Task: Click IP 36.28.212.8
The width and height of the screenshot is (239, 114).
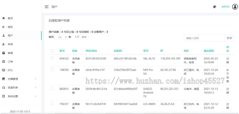Action: 167,104
